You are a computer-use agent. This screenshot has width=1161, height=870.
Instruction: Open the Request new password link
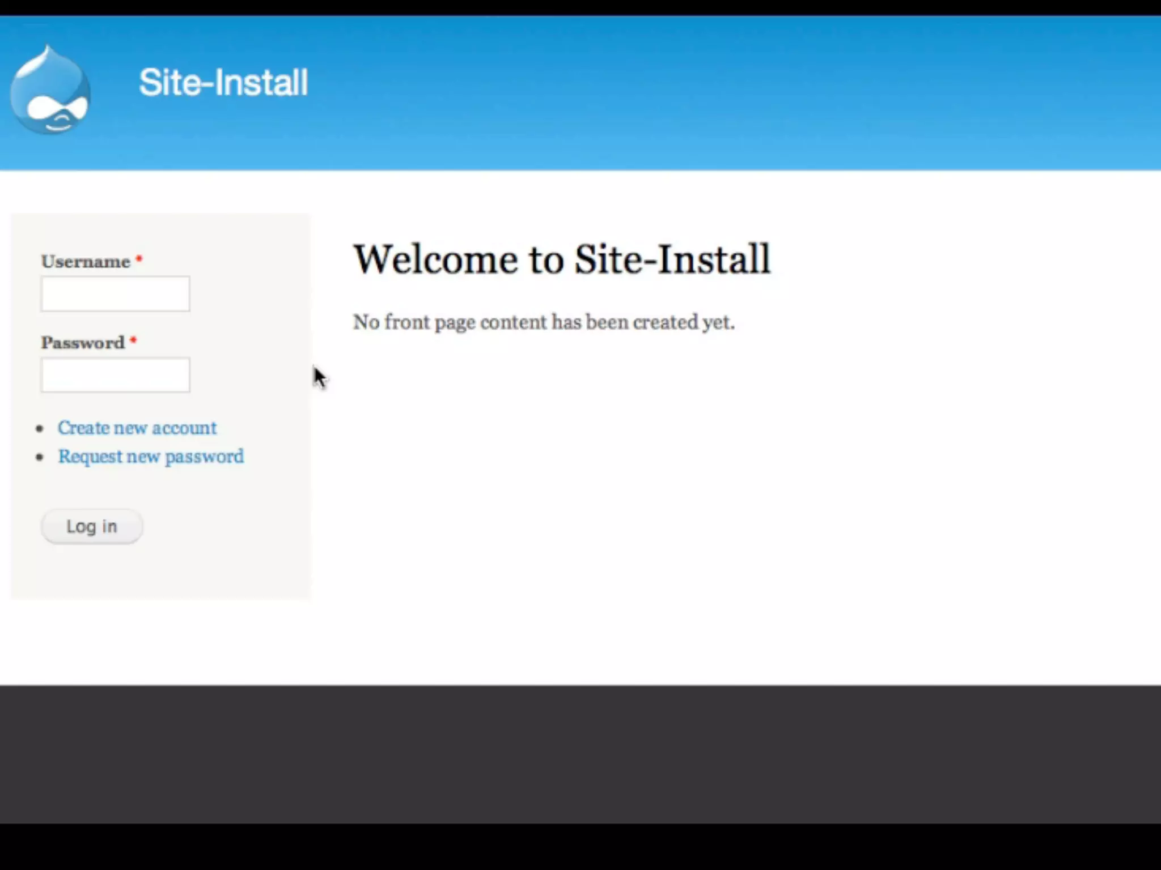click(x=151, y=457)
